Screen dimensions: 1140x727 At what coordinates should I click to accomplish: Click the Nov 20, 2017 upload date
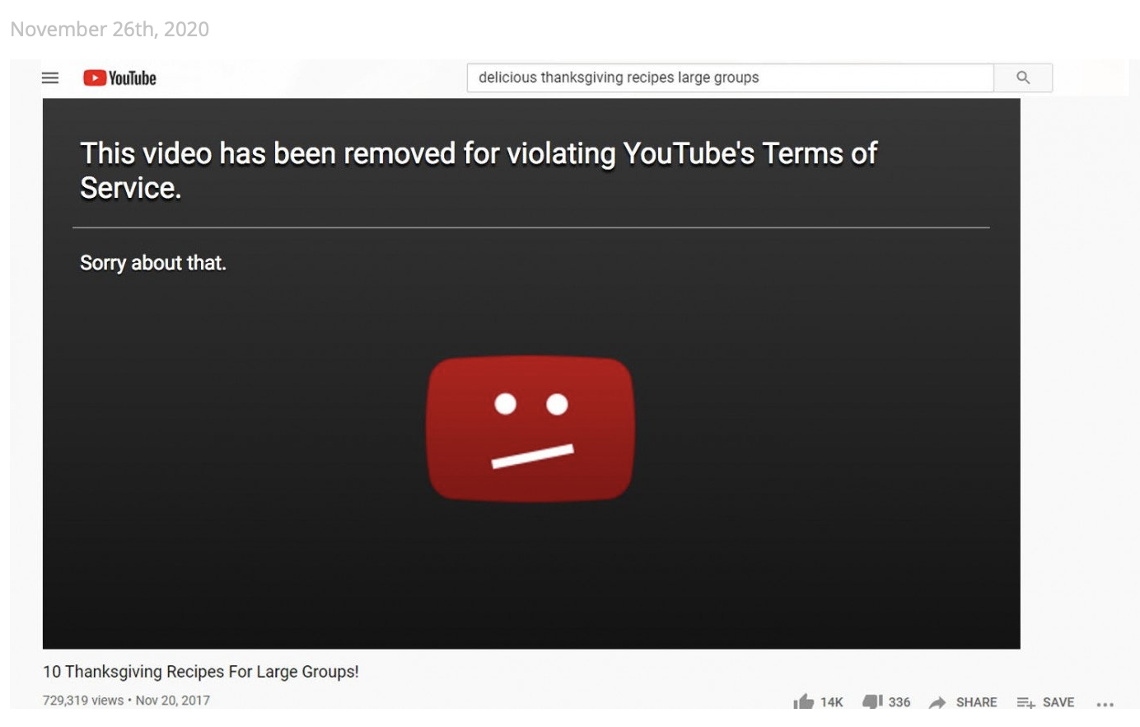(x=173, y=701)
